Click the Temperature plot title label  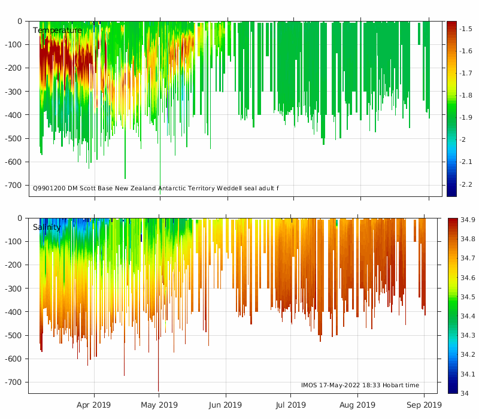pyautogui.click(x=57, y=31)
